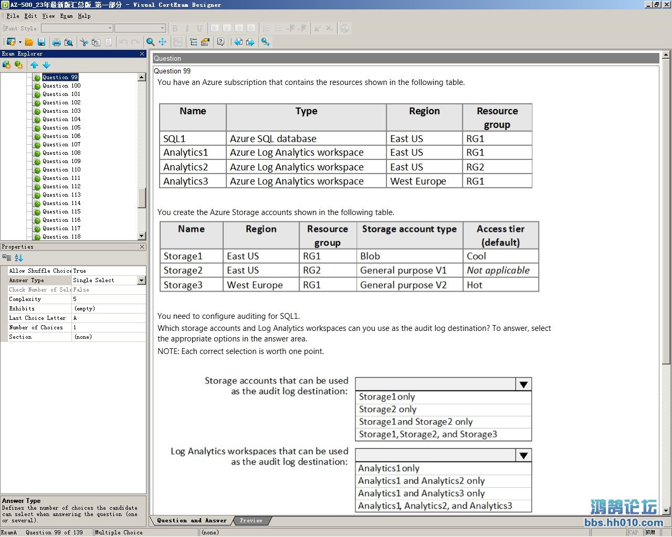
Task: Click the Paste toolbar icon
Action: [108, 42]
